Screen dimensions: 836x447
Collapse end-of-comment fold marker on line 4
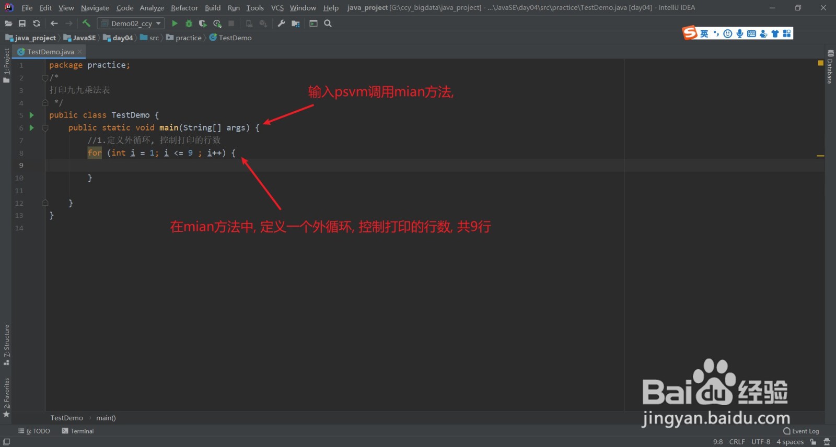tap(45, 102)
